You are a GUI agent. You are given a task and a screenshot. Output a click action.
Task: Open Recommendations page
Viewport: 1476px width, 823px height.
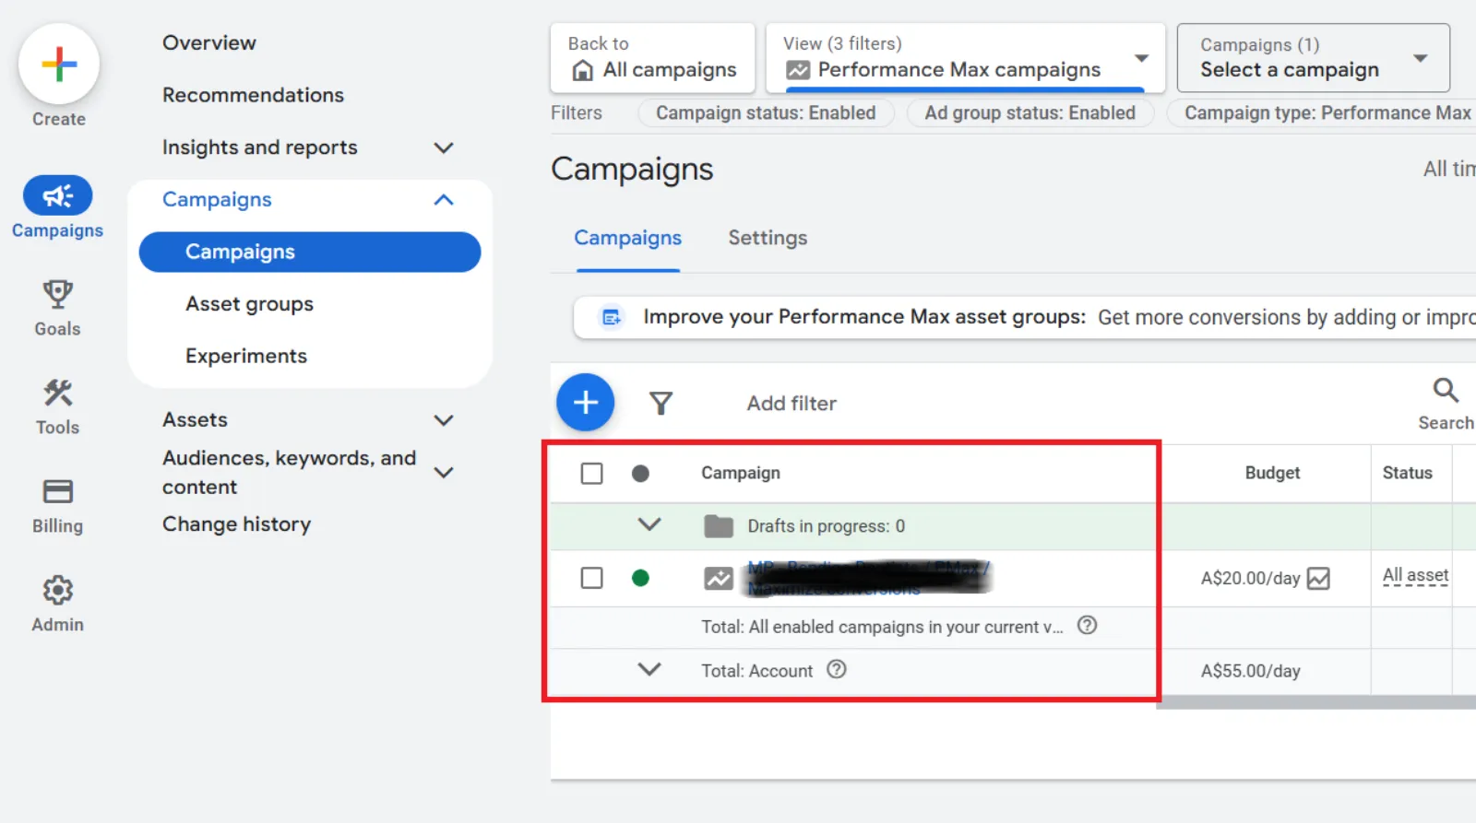[x=253, y=95]
